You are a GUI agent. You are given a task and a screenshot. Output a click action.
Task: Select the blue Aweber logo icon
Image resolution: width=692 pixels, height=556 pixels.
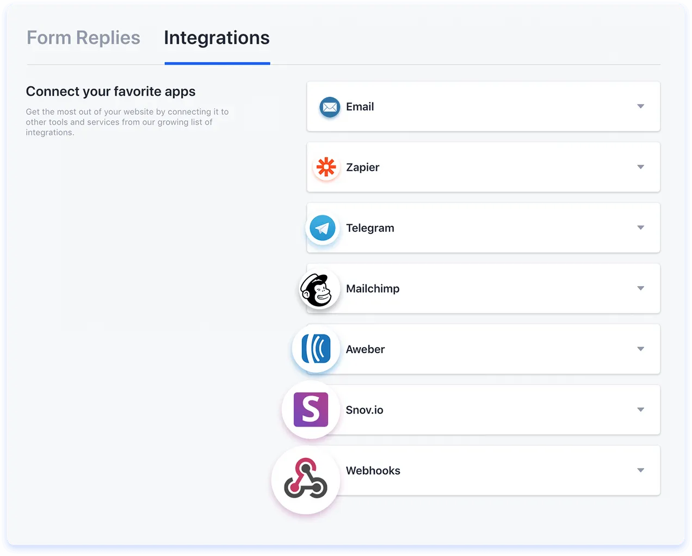(316, 349)
